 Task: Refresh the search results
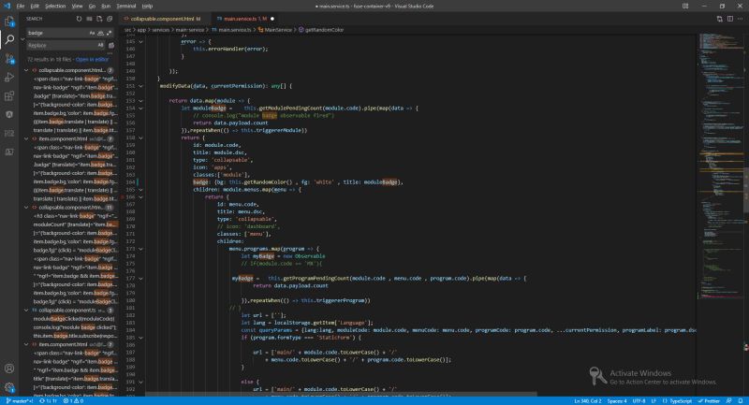(x=79, y=19)
